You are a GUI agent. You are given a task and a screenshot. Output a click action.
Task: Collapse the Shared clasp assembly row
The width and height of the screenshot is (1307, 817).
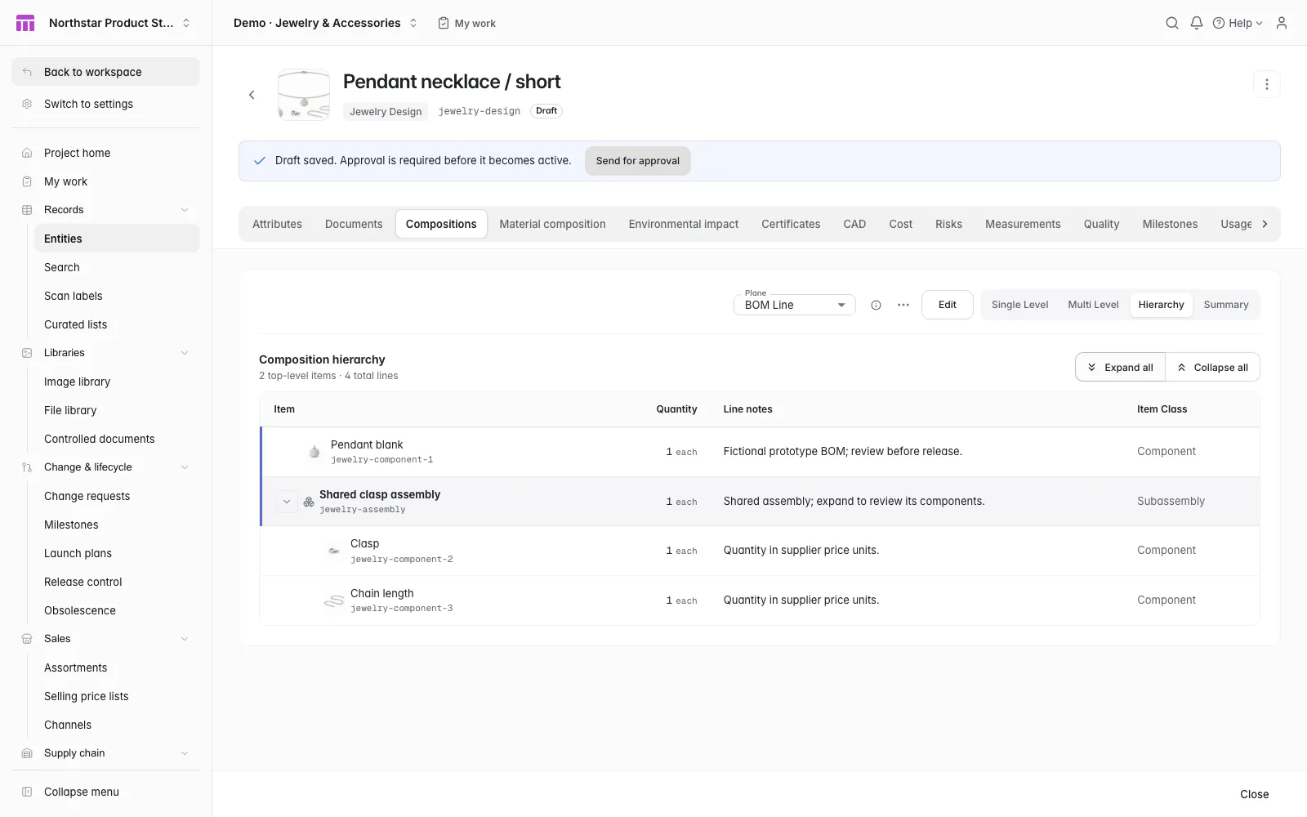click(287, 502)
